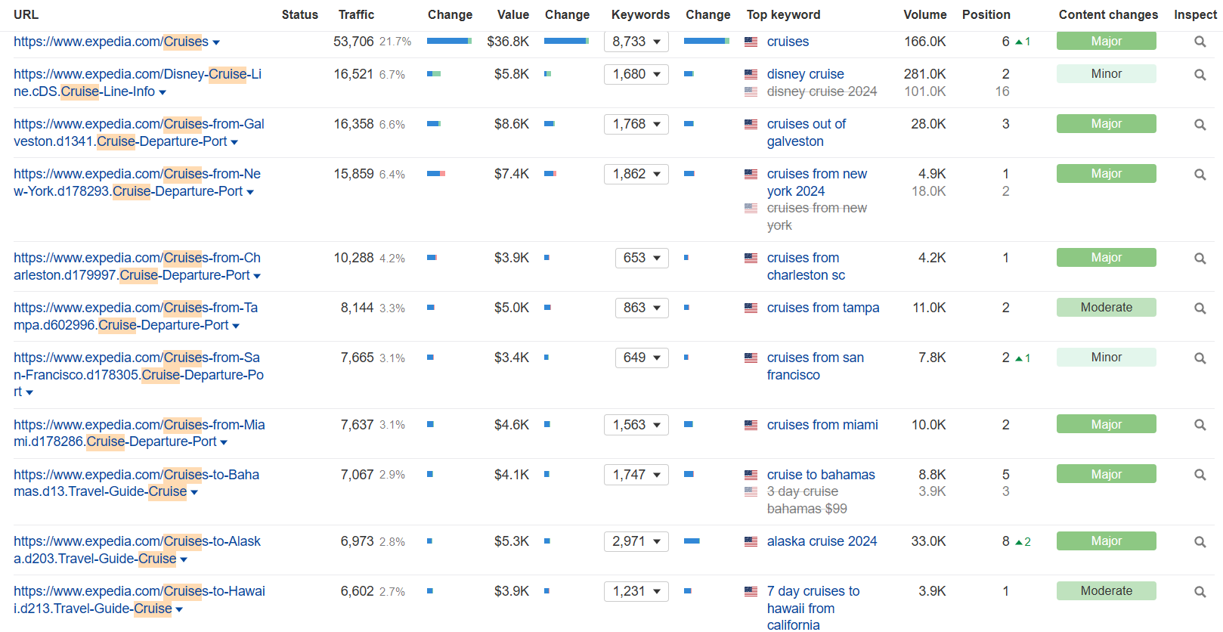Click the magnifier icon in the Galveston row
The image size is (1223, 632).
click(1200, 124)
